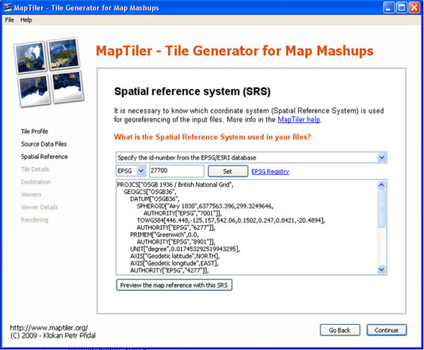Select Tile Profile step in sidebar
Image resolution: width=424 pixels, height=350 pixels.
pos(34,132)
